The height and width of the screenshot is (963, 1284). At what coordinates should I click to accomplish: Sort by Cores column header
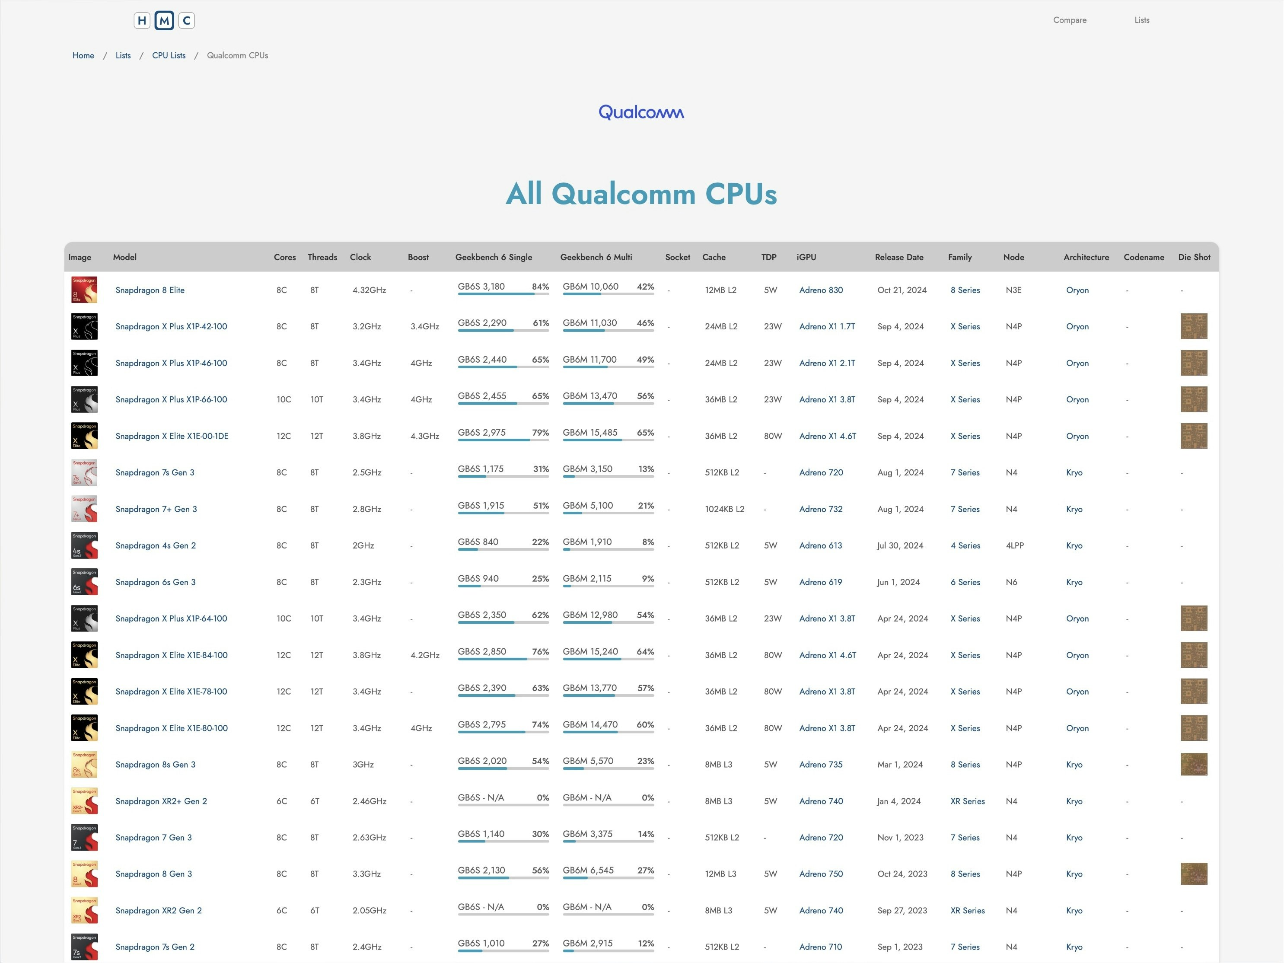[x=285, y=257]
